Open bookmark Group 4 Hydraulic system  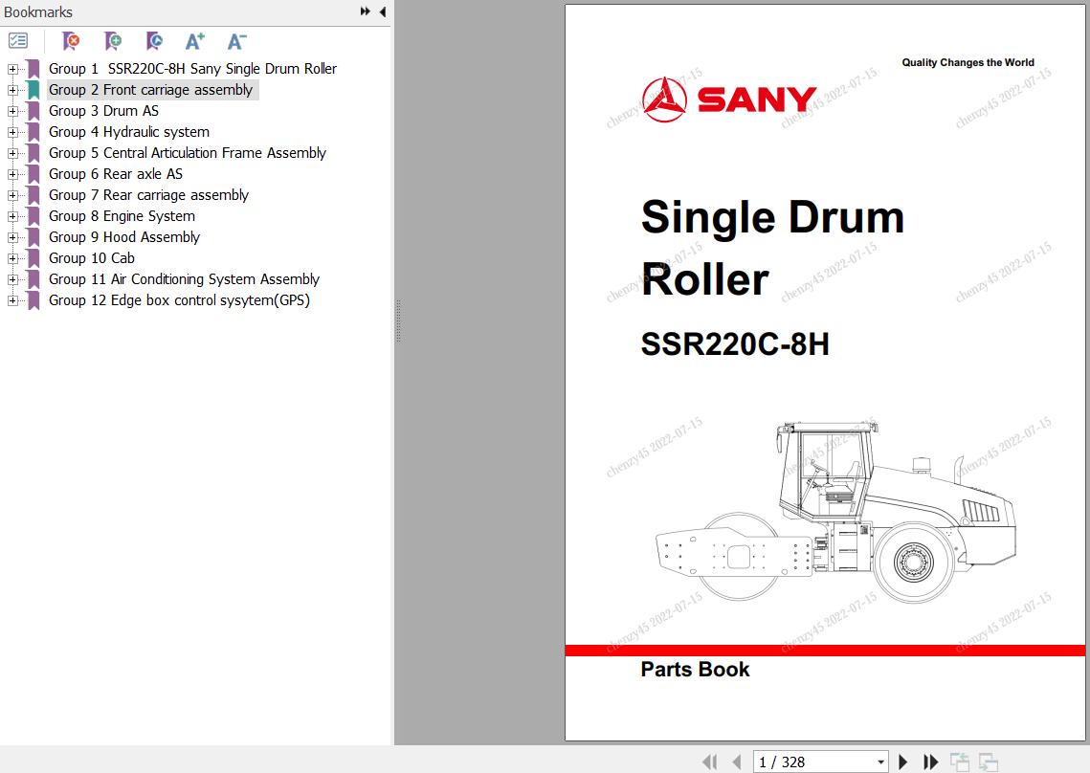[129, 132]
